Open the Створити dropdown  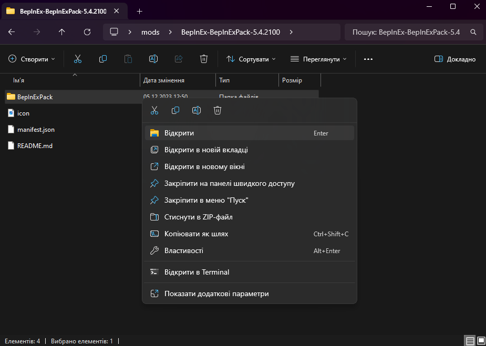pos(32,59)
